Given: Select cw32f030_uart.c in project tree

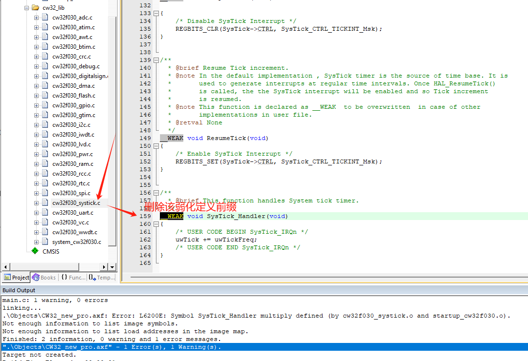Looking at the screenshot, I should coord(73,212).
